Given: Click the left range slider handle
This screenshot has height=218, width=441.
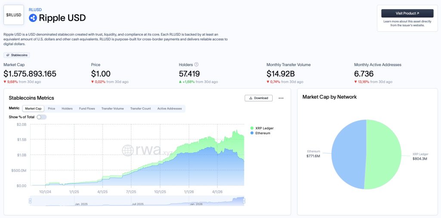Looking at the screenshot, I should tap(30, 201).
